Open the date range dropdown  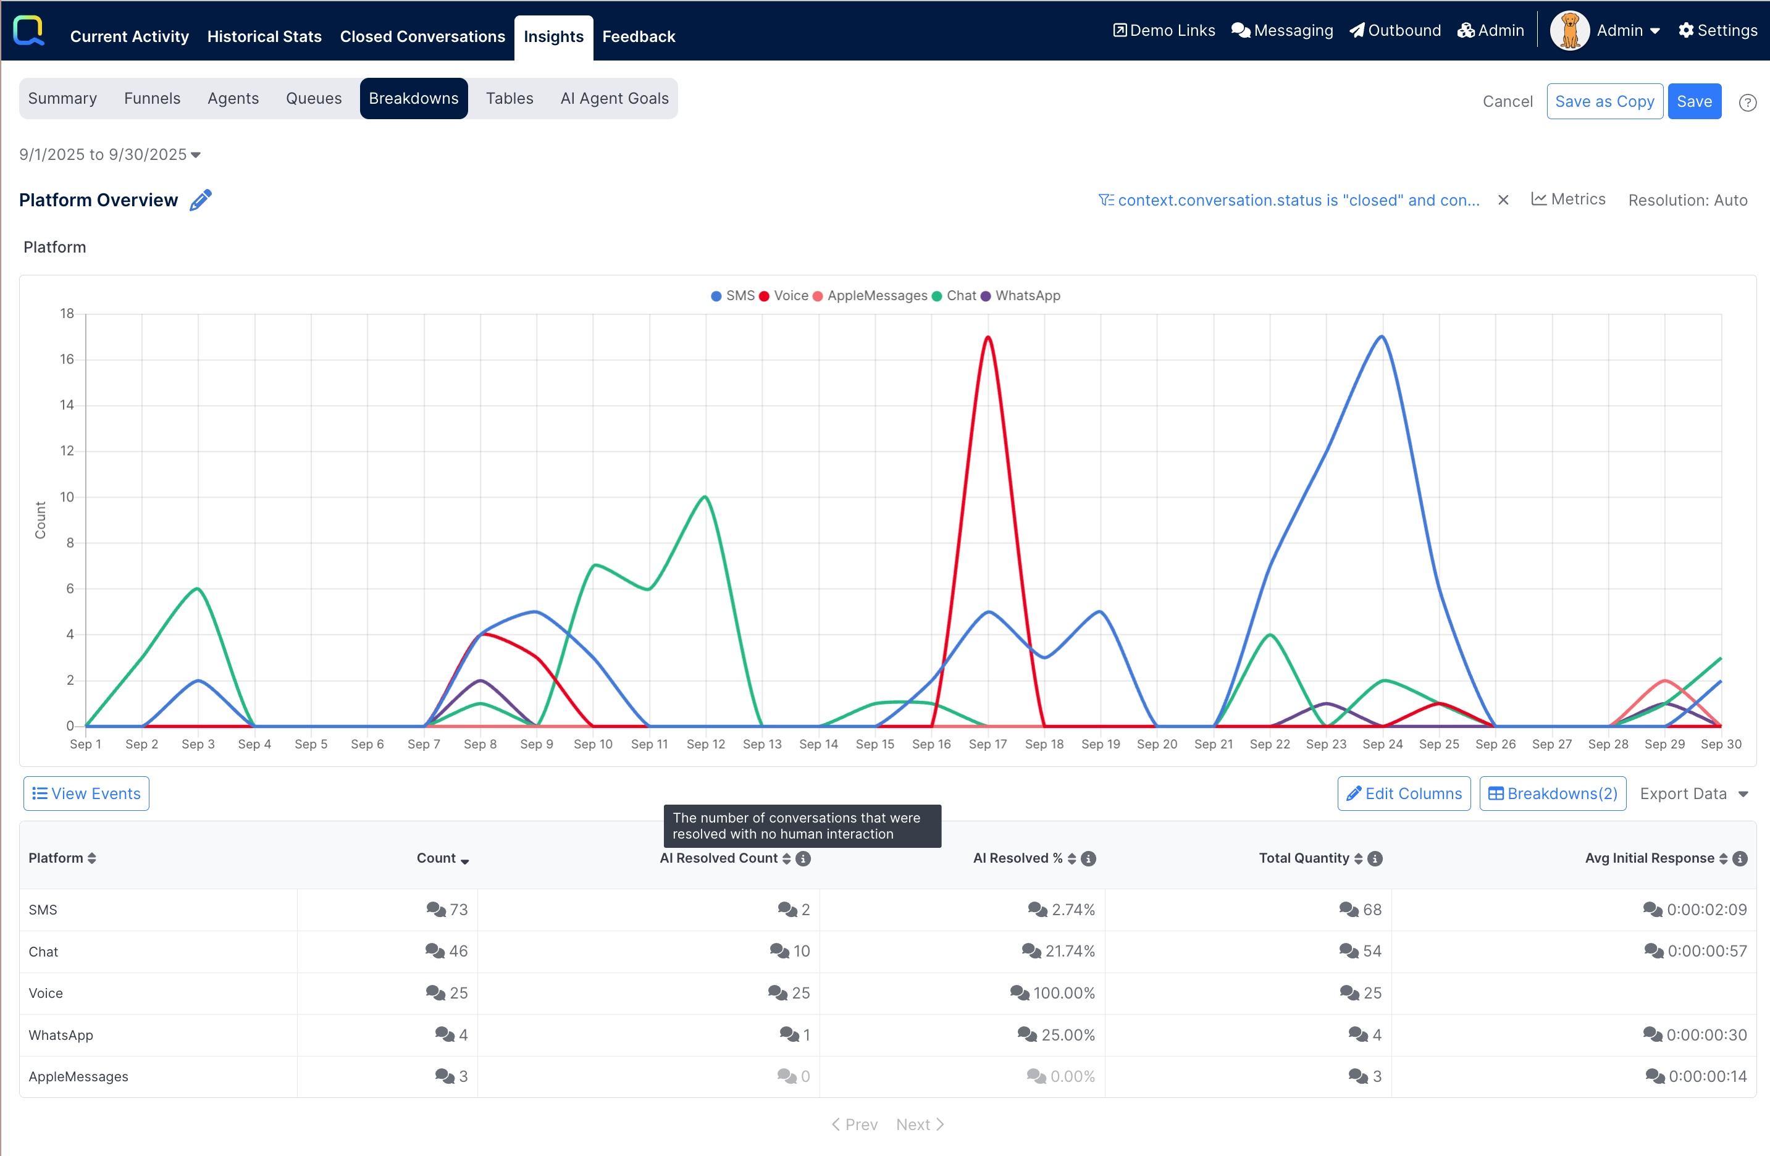(x=110, y=154)
